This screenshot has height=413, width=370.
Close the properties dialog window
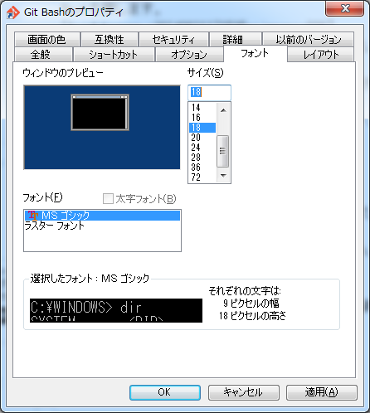344,8
